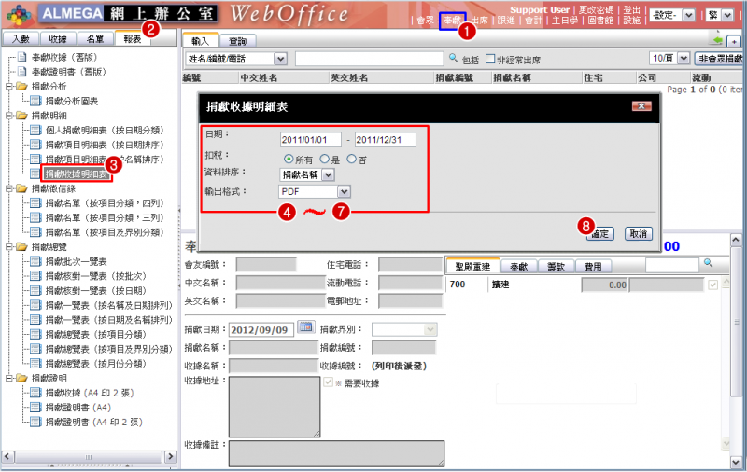The width and height of the screenshot is (747, 472).
Task: Switch to the 輸入 tab
Action: pos(201,41)
